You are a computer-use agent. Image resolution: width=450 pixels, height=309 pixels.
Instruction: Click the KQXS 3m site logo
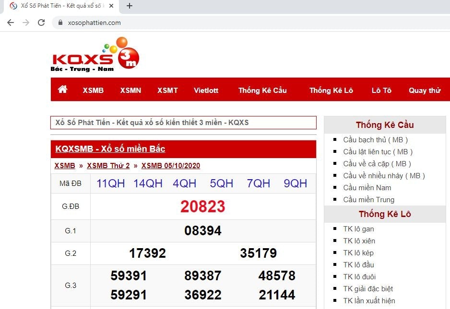tap(95, 55)
